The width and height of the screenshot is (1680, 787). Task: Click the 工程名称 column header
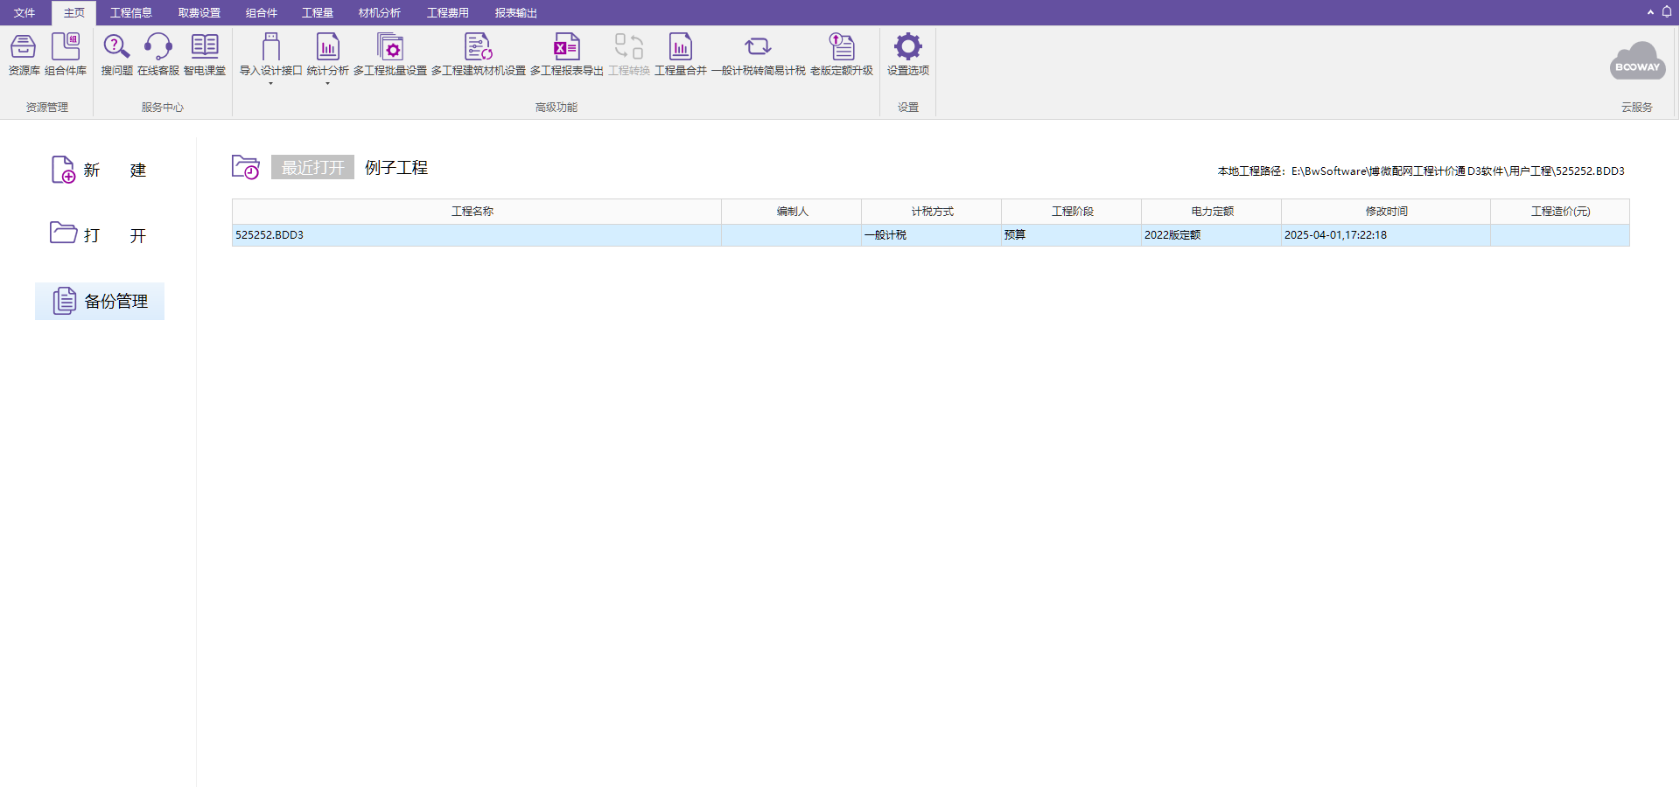(477, 212)
